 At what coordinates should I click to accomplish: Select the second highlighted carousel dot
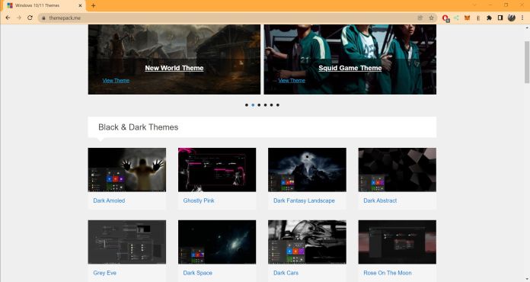pos(253,105)
